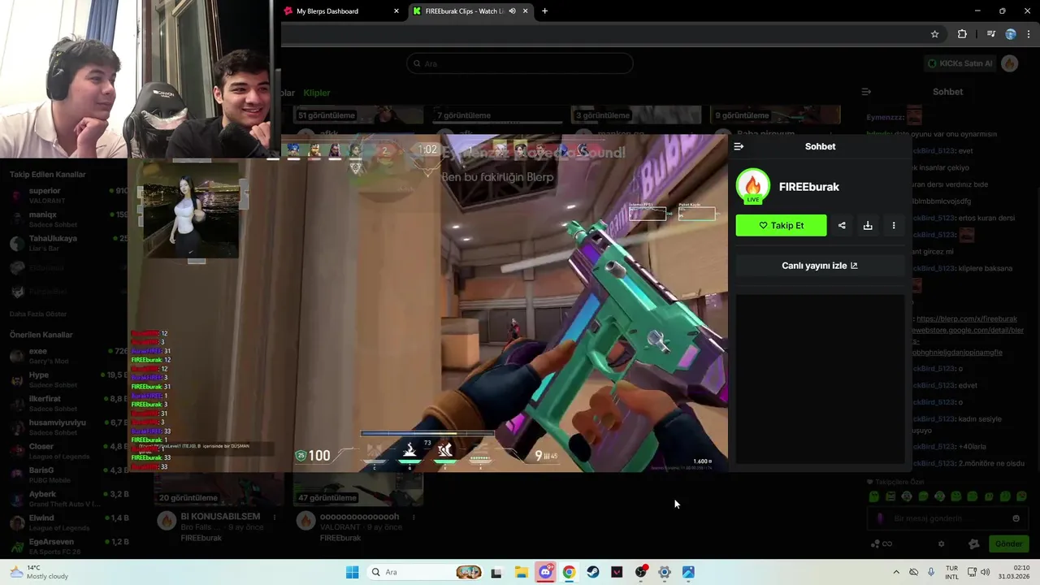The width and height of the screenshot is (1040, 585).
Task: Share the clip with the share icon
Action: tap(842, 225)
